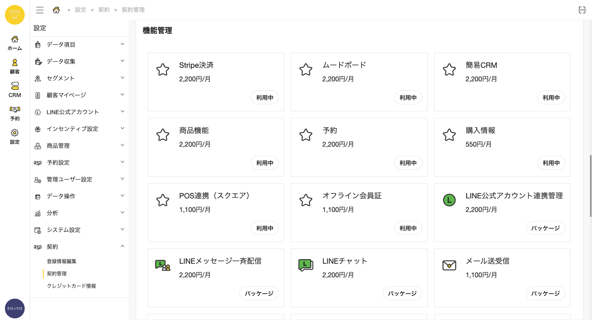Click the hamburger menu icon
The image size is (592, 320).
[40, 10]
